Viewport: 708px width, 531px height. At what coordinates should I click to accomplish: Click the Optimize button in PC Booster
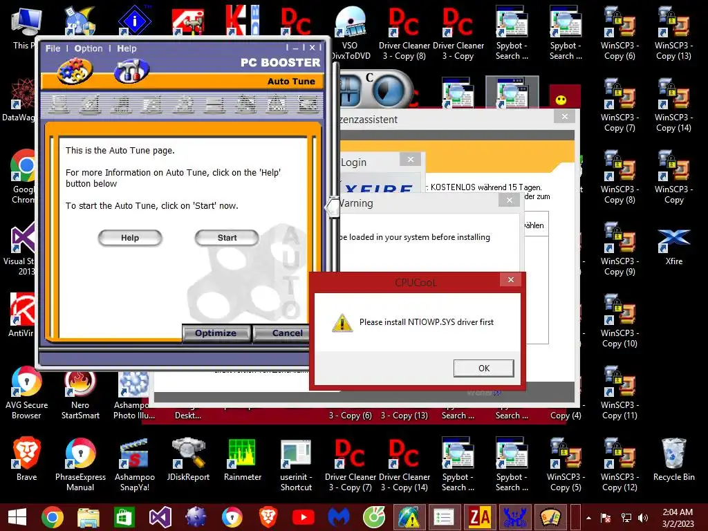[216, 333]
